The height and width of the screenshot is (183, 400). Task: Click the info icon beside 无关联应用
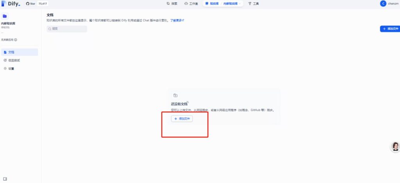tap(16, 40)
